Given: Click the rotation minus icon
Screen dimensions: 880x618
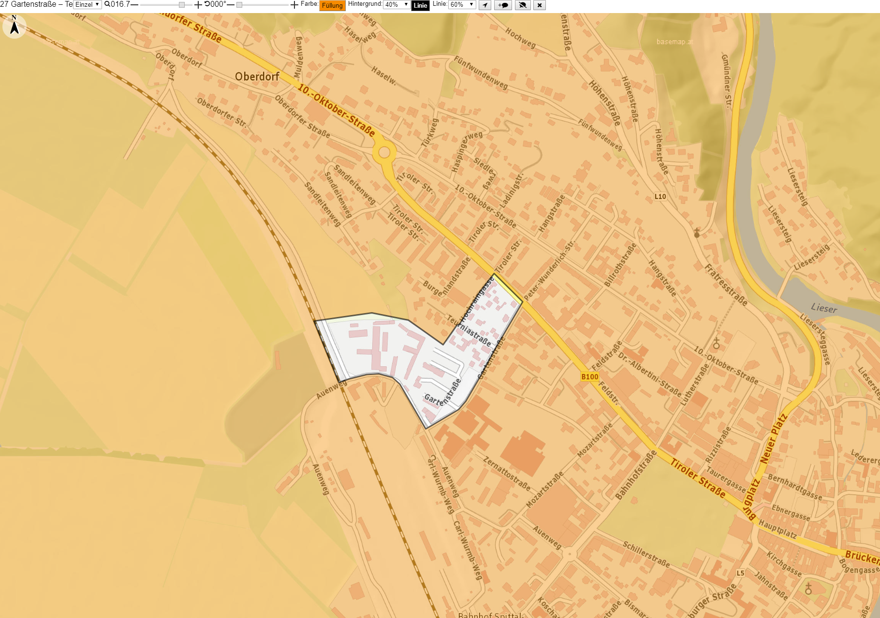Looking at the screenshot, I should [x=231, y=5].
